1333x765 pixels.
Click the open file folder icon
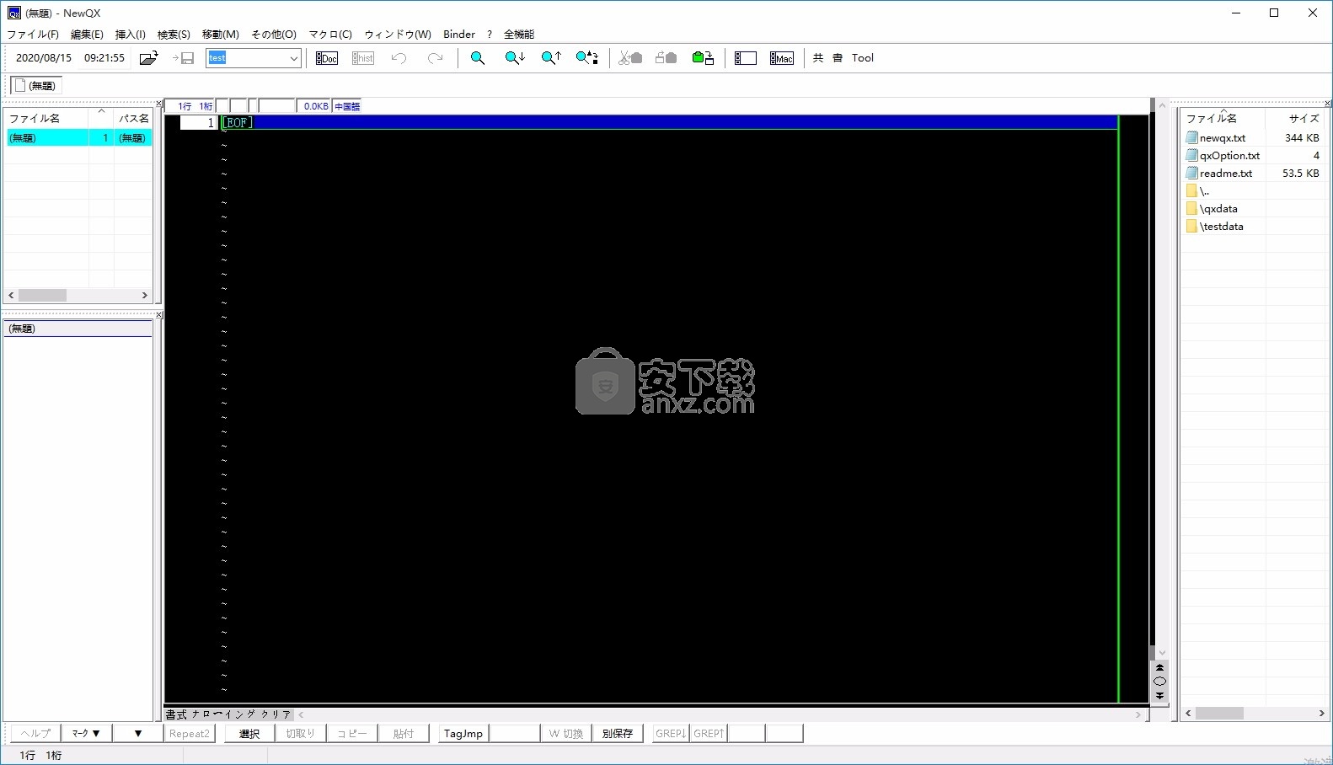coord(149,58)
